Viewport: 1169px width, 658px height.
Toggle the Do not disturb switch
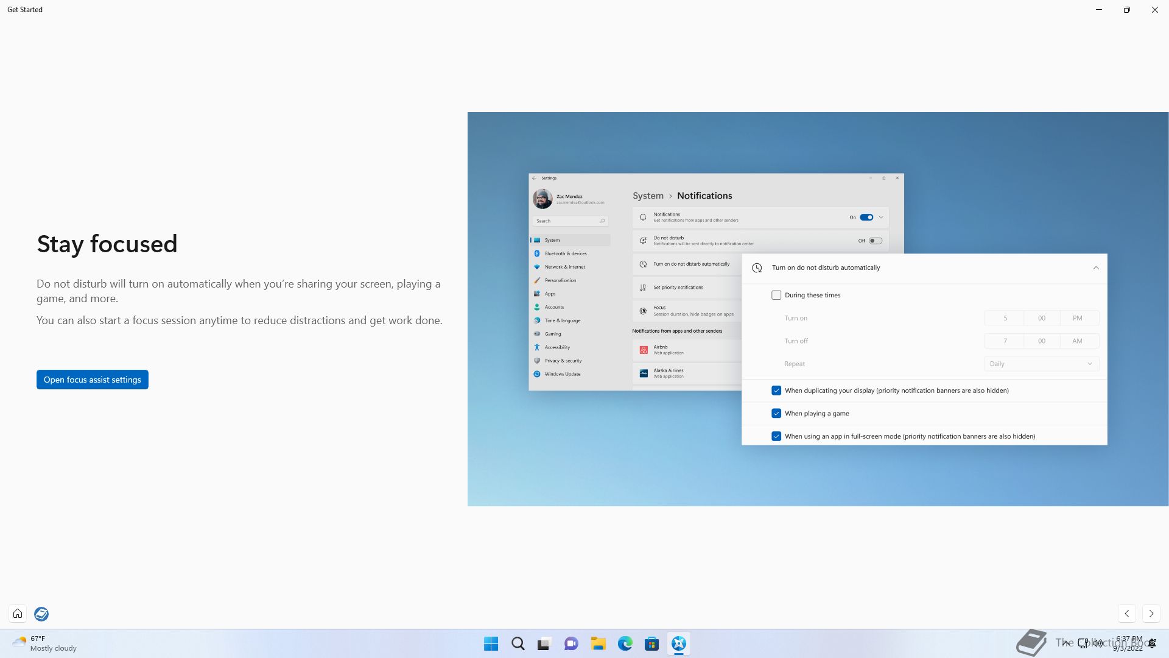875,241
